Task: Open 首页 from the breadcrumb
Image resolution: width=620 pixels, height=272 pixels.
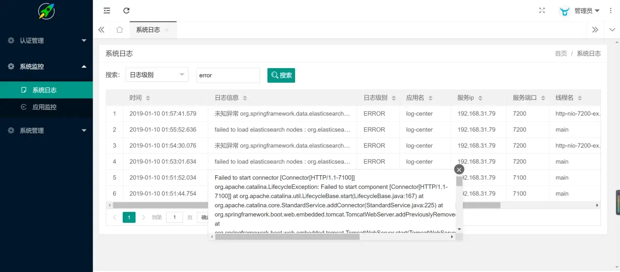Action: [x=560, y=53]
